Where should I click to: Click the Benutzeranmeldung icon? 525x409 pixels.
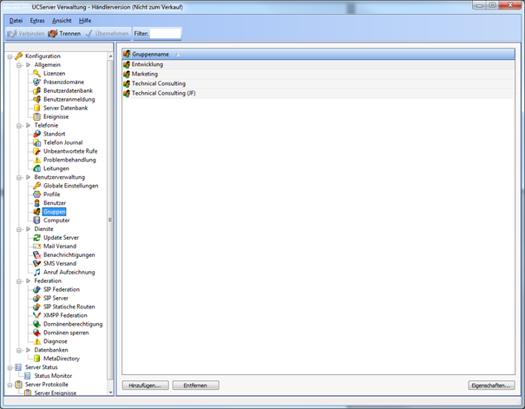tap(36, 100)
